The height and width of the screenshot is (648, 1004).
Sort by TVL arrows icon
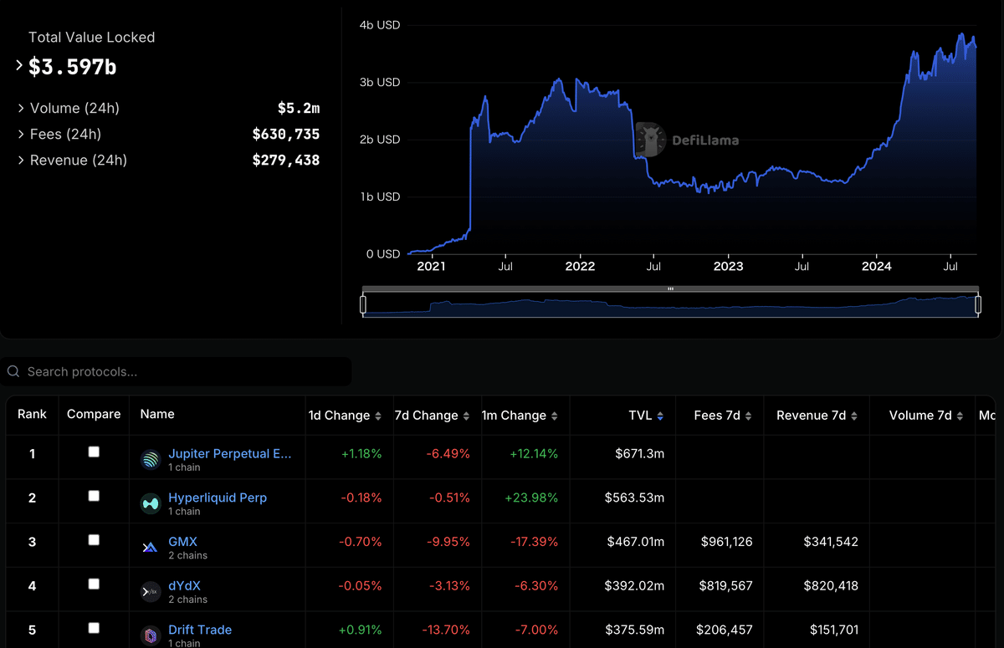pyautogui.click(x=660, y=416)
